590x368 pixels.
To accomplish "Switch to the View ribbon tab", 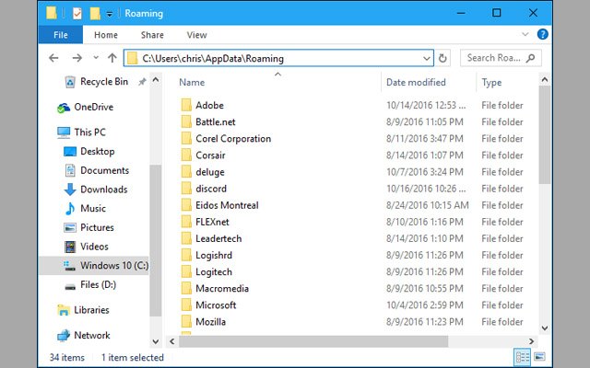I will coord(196,35).
